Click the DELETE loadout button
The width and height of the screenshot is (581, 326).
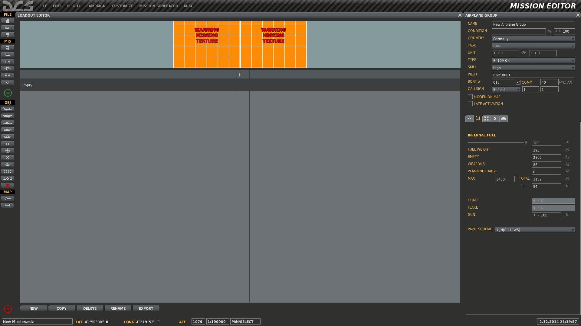coord(90,308)
